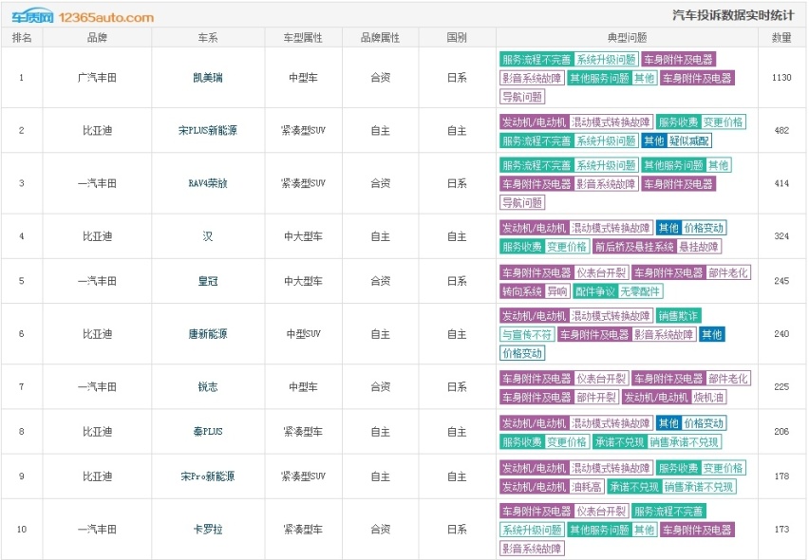Click 合资 in the 凯美瑞 row
Screen dimensions: 809x560
[380, 78]
